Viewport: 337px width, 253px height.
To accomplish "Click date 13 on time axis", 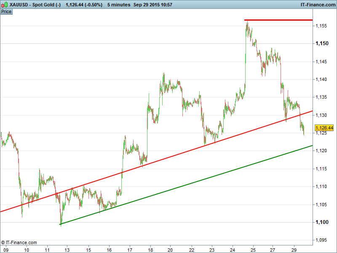I will [67, 250].
